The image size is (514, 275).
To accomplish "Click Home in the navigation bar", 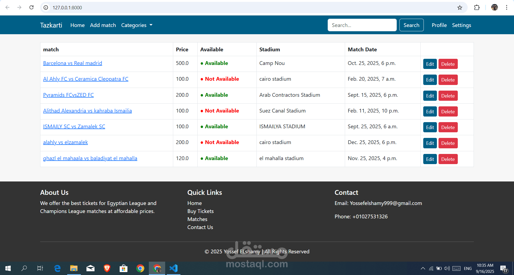I will tap(77, 25).
